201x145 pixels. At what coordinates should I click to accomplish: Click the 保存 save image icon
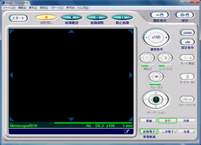point(185,15)
